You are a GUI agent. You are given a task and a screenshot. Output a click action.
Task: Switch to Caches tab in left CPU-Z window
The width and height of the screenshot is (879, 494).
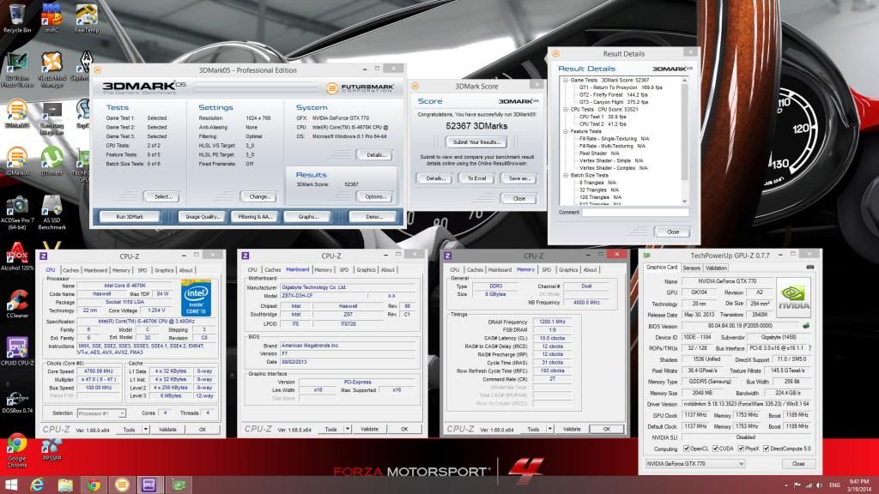click(70, 270)
